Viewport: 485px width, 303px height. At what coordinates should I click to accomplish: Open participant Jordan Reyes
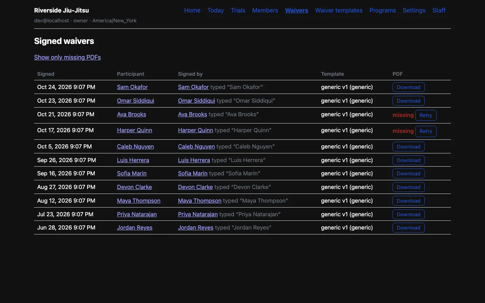pyautogui.click(x=135, y=228)
